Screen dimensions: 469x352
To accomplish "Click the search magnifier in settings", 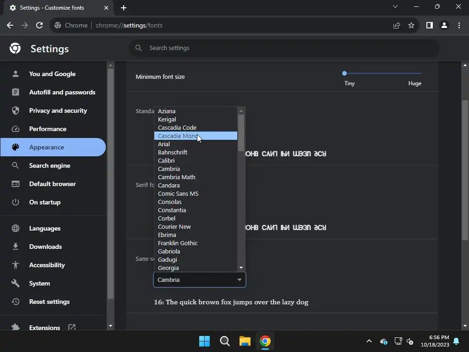I will coord(138,48).
